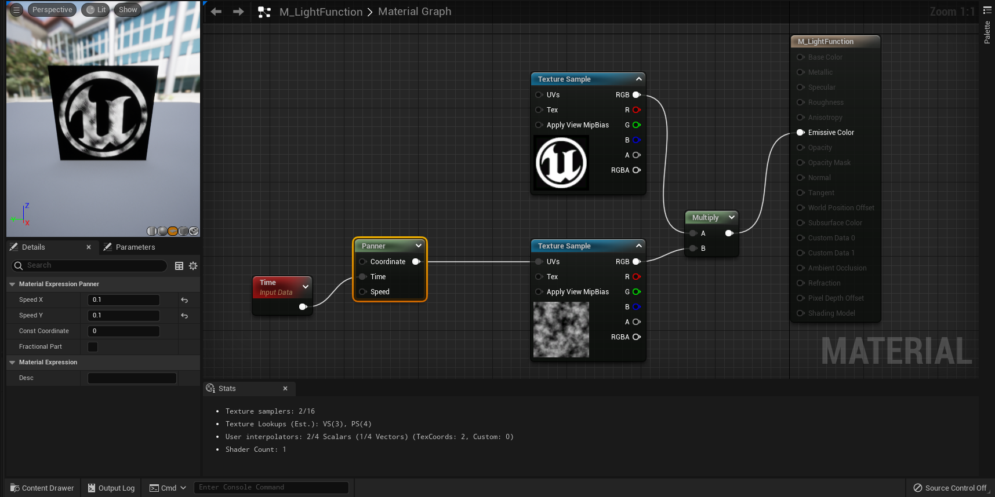Open the viewport hamburger options menu
Image resolution: width=995 pixels, height=497 pixels.
[17, 10]
